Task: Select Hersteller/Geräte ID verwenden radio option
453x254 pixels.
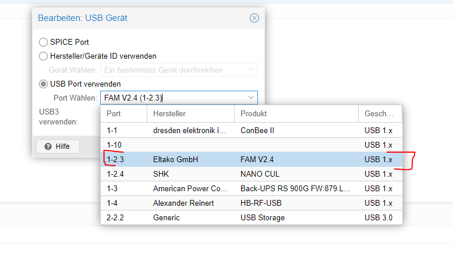Action: coord(44,56)
